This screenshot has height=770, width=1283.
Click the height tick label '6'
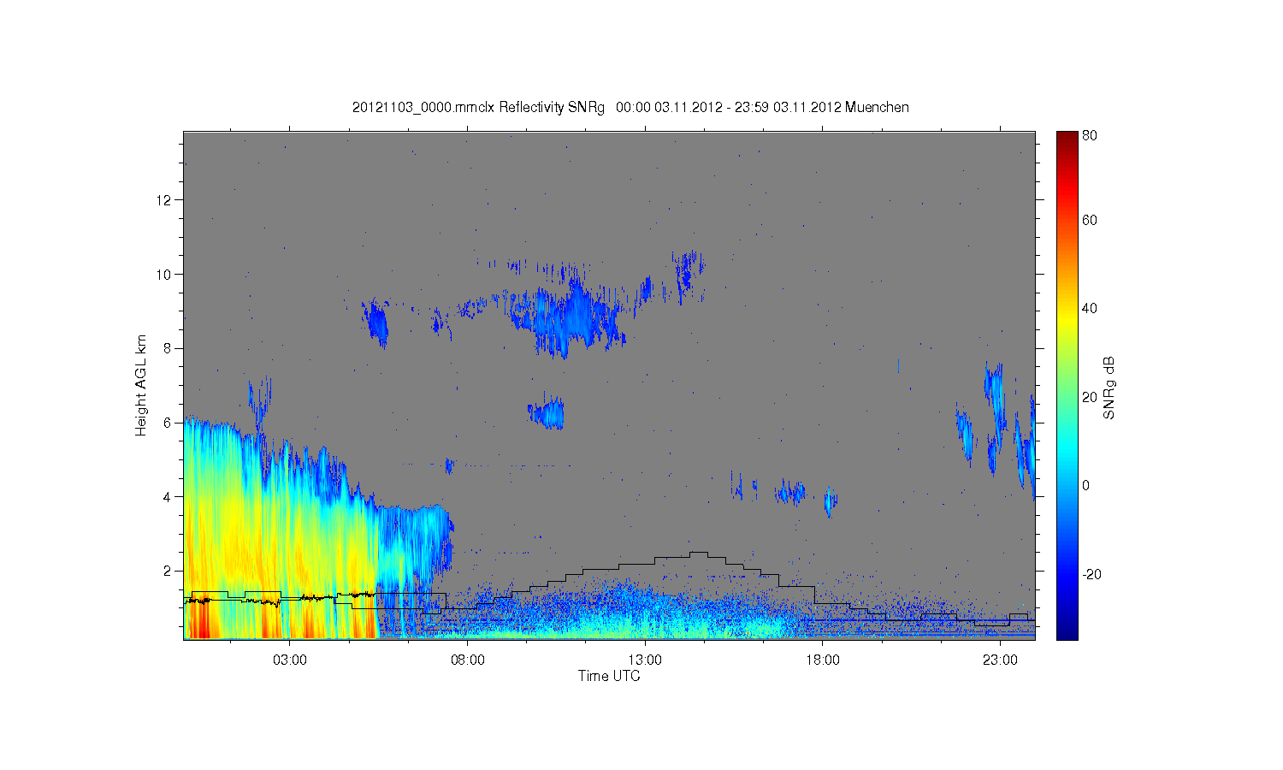pyautogui.click(x=169, y=423)
